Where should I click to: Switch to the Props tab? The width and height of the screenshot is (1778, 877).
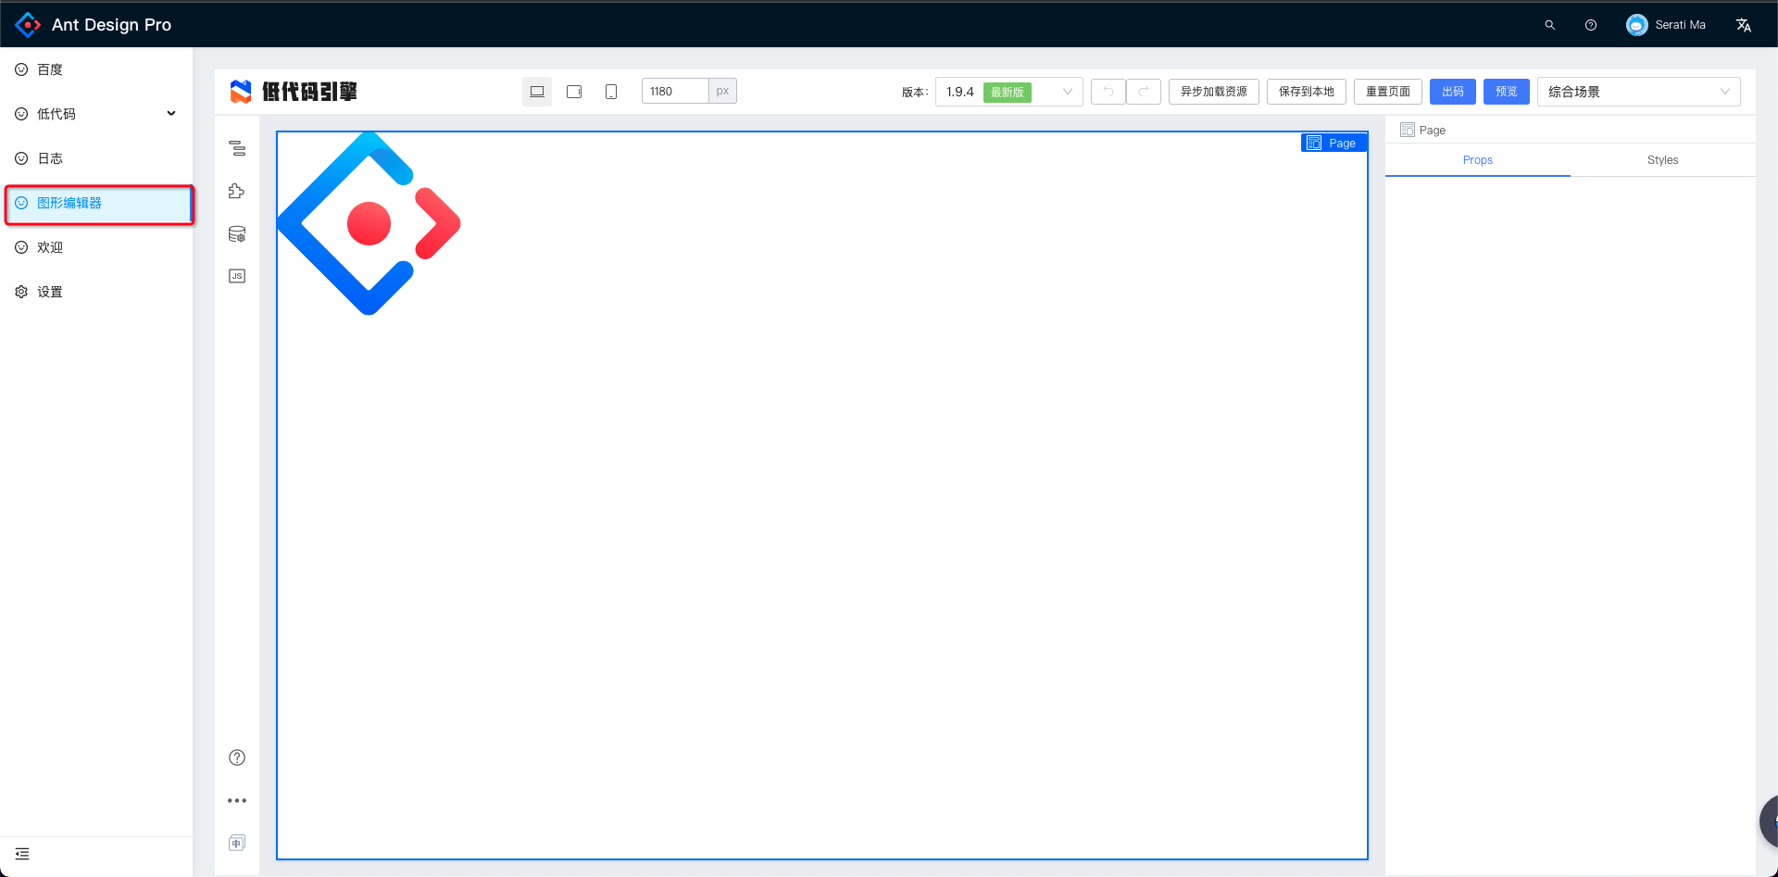pos(1478,160)
